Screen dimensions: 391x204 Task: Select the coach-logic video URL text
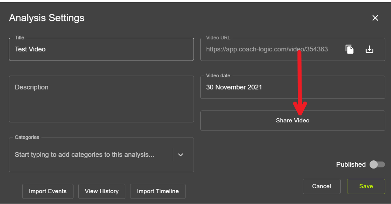tap(266, 49)
